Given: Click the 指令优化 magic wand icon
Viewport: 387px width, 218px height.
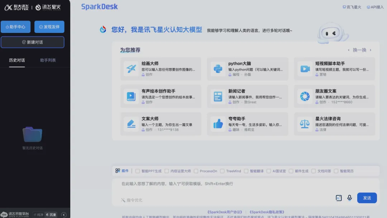Looking at the screenshot, I should coord(123,200).
